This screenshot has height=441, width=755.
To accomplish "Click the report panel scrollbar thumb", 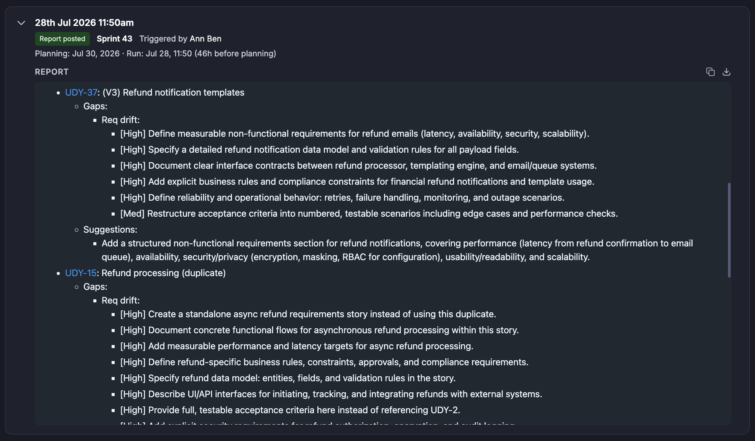I will pyautogui.click(x=729, y=230).
